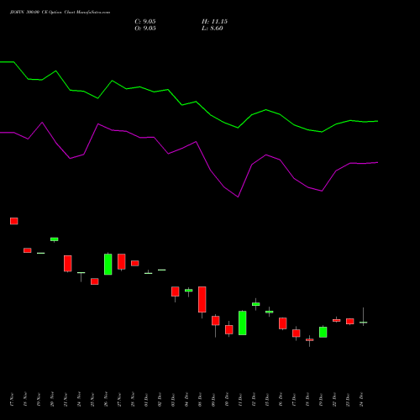Select the 'H: 11.15' high value
The width and height of the screenshot is (420, 420).
pos(214,22)
